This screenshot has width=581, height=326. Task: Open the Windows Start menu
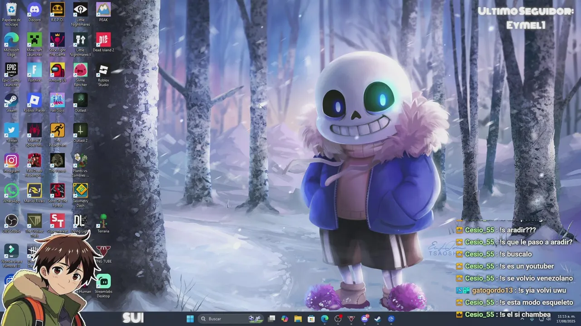pyautogui.click(x=190, y=319)
